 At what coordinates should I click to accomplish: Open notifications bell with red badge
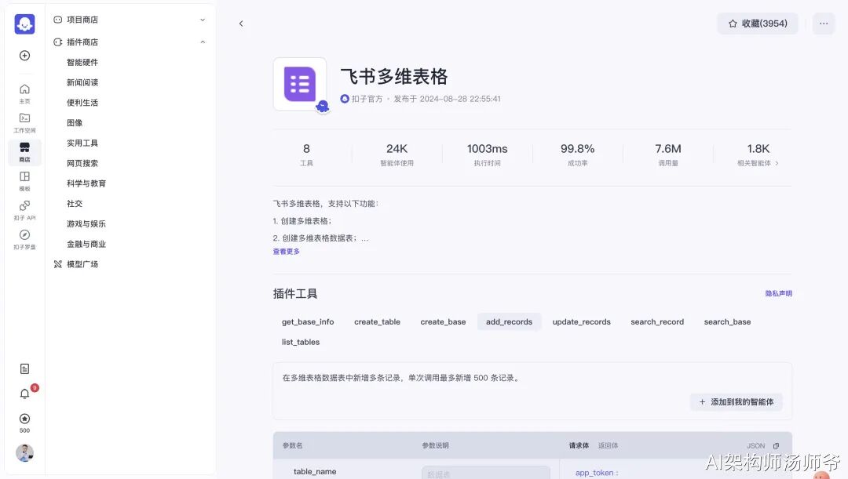point(24,394)
